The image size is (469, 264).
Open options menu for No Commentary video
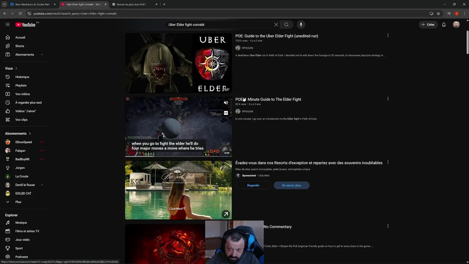point(388,226)
